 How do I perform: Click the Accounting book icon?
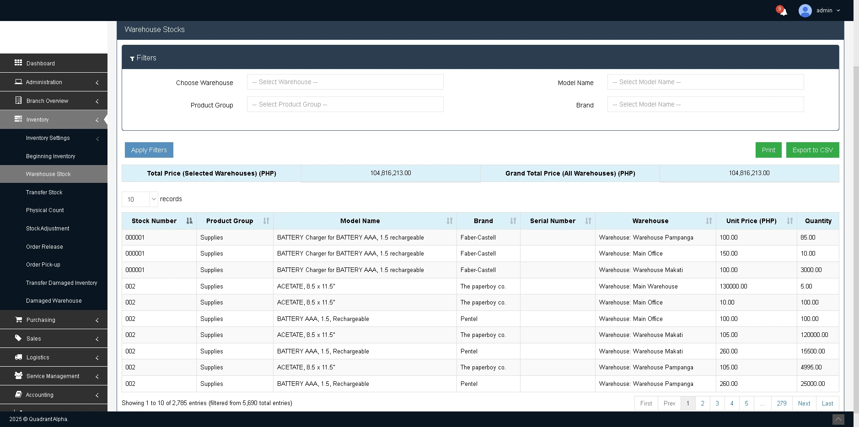pyautogui.click(x=18, y=395)
